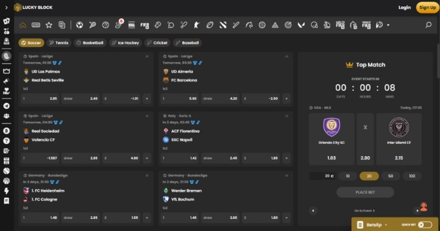Viewport: 440px width, 231px height.
Task: Select the darts target icon
Action: click(288, 25)
